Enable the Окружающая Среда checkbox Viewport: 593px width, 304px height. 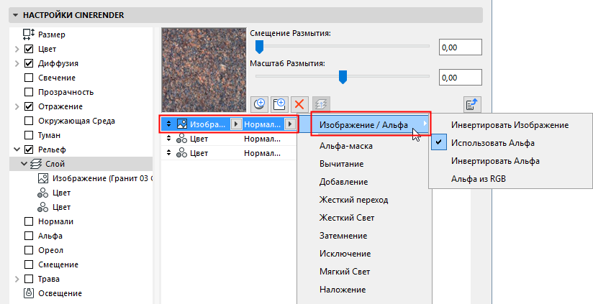(29, 121)
